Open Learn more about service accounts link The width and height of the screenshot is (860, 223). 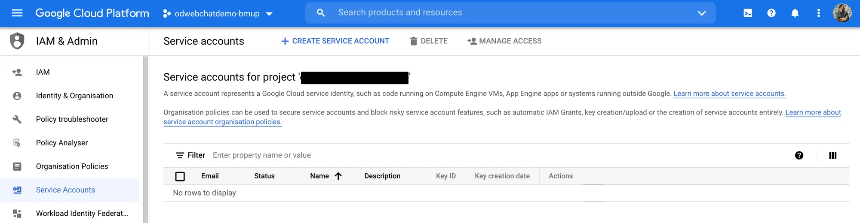coord(730,93)
